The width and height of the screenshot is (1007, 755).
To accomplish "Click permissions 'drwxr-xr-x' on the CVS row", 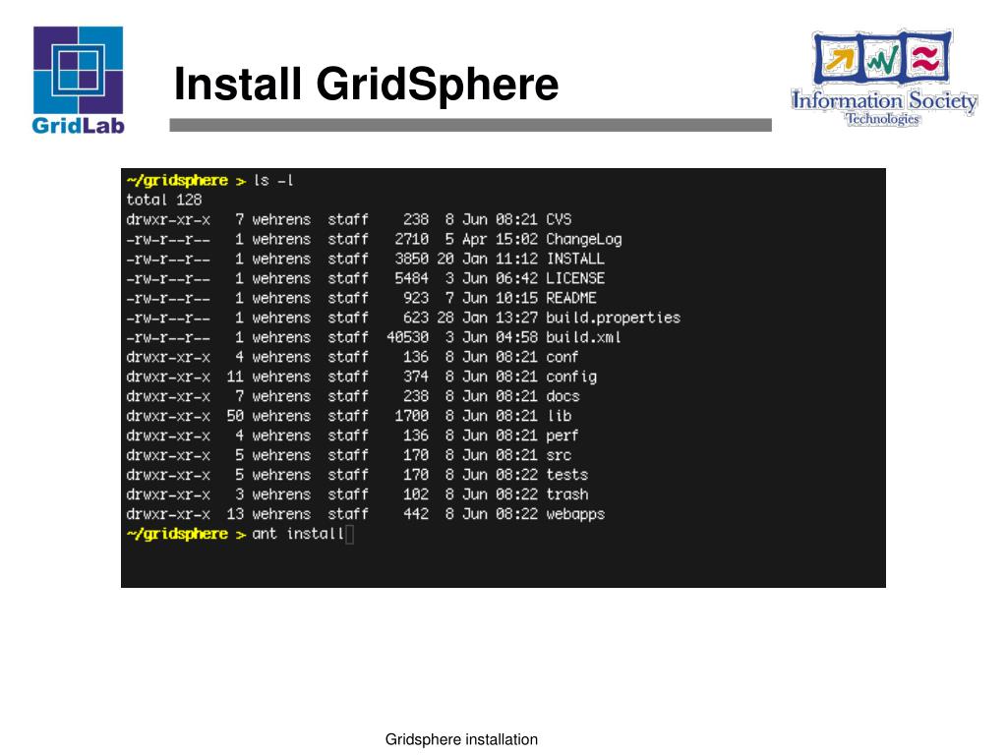I will tap(168, 219).
